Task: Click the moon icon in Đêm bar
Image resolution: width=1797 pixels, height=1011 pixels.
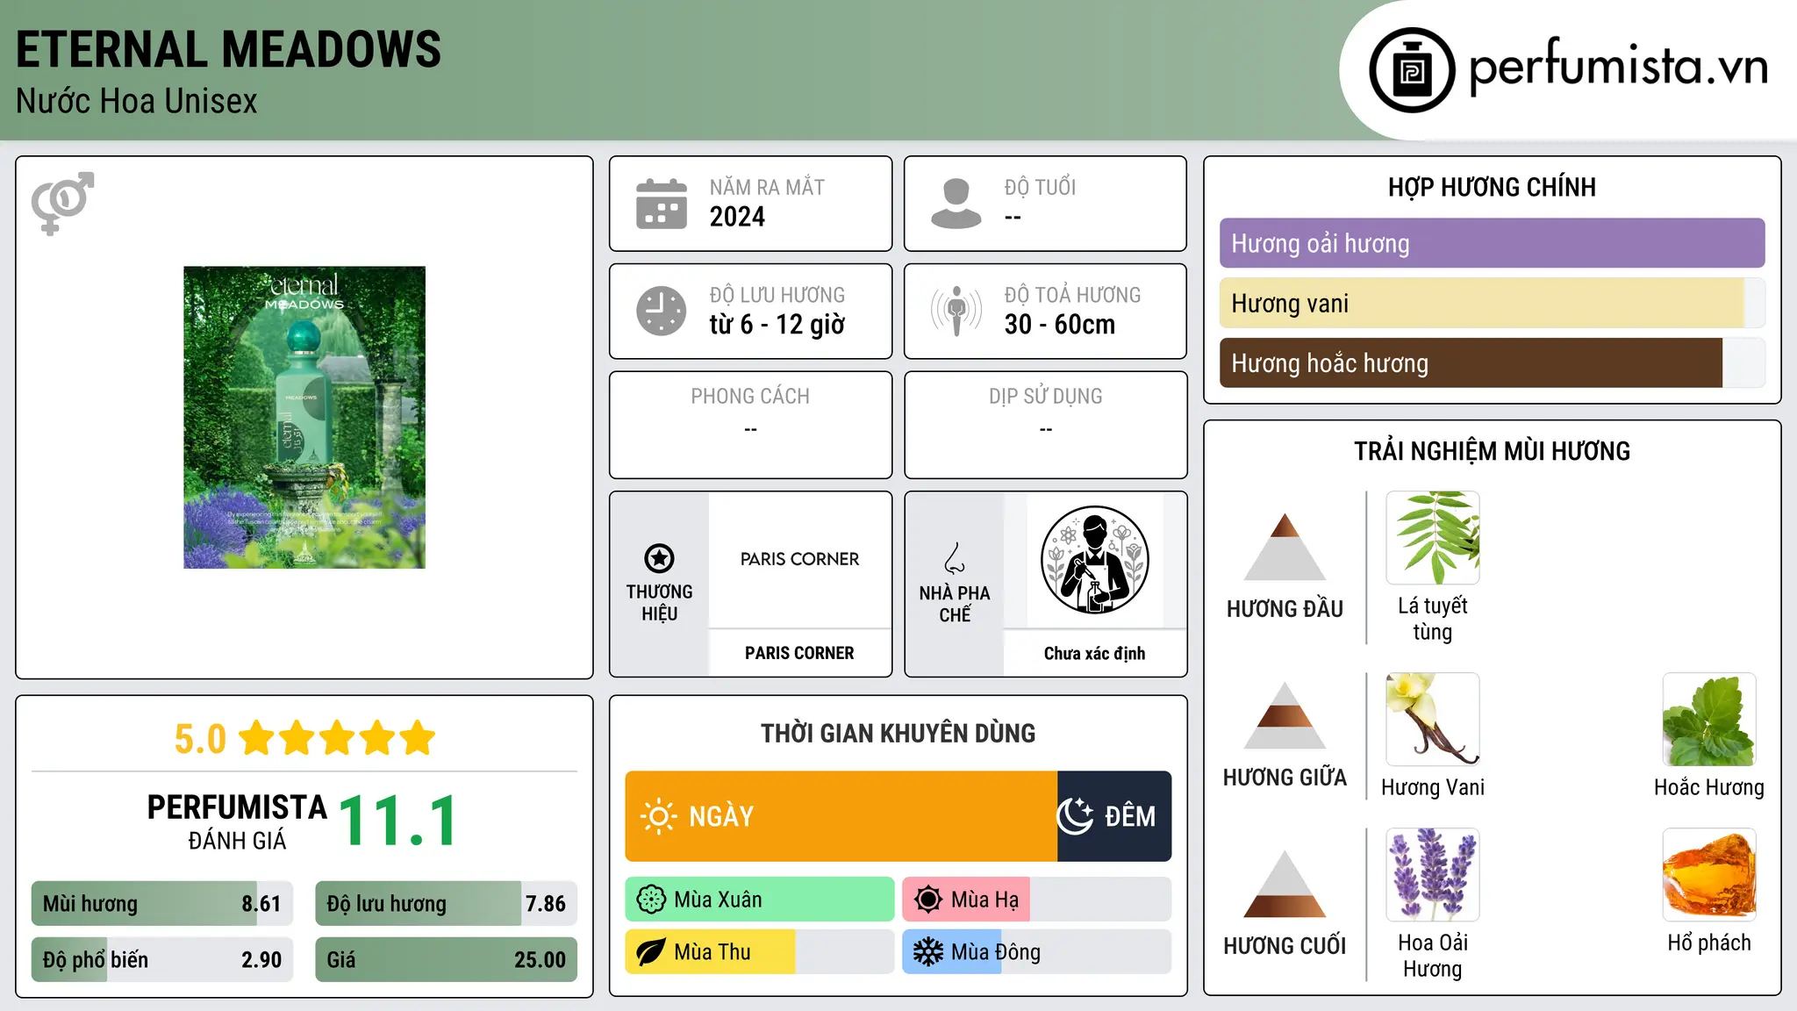Action: click(1075, 816)
